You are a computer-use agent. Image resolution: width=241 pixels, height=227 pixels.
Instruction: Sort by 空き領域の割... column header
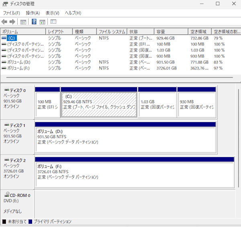click(226, 31)
